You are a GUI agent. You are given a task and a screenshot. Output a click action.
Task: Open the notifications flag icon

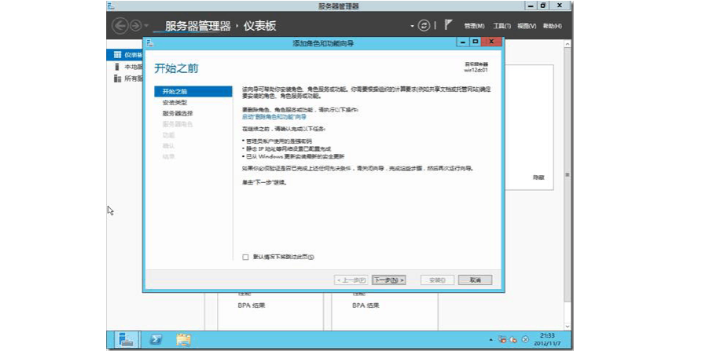449,25
